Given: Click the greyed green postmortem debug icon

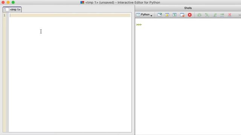Looking at the screenshot, I should pos(199,15).
